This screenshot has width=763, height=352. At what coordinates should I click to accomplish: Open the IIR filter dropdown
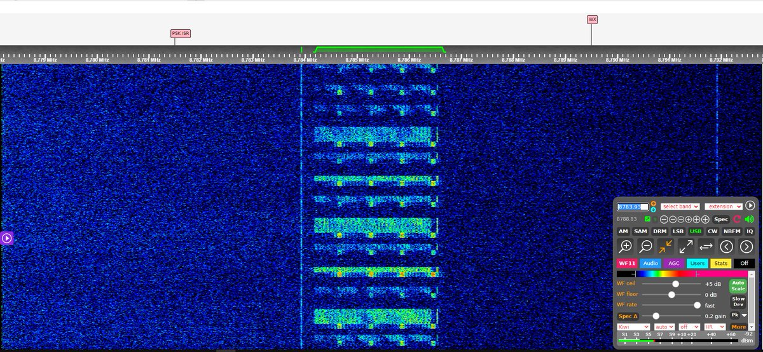click(x=715, y=327)
